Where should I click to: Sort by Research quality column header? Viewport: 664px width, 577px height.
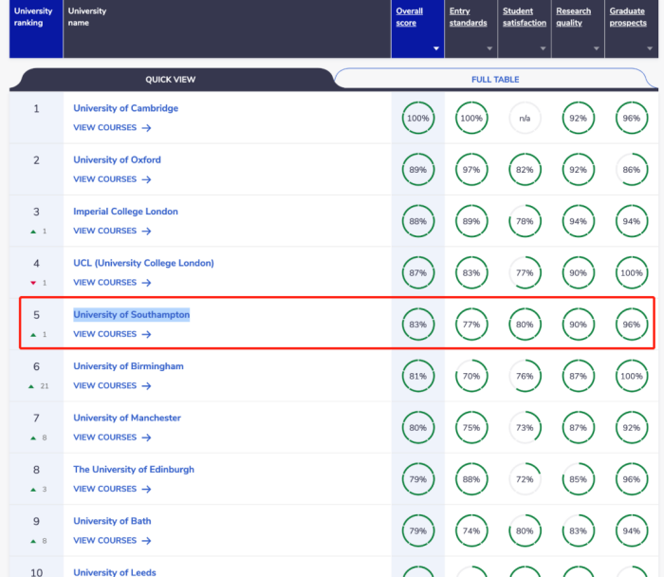click(573, 17)
